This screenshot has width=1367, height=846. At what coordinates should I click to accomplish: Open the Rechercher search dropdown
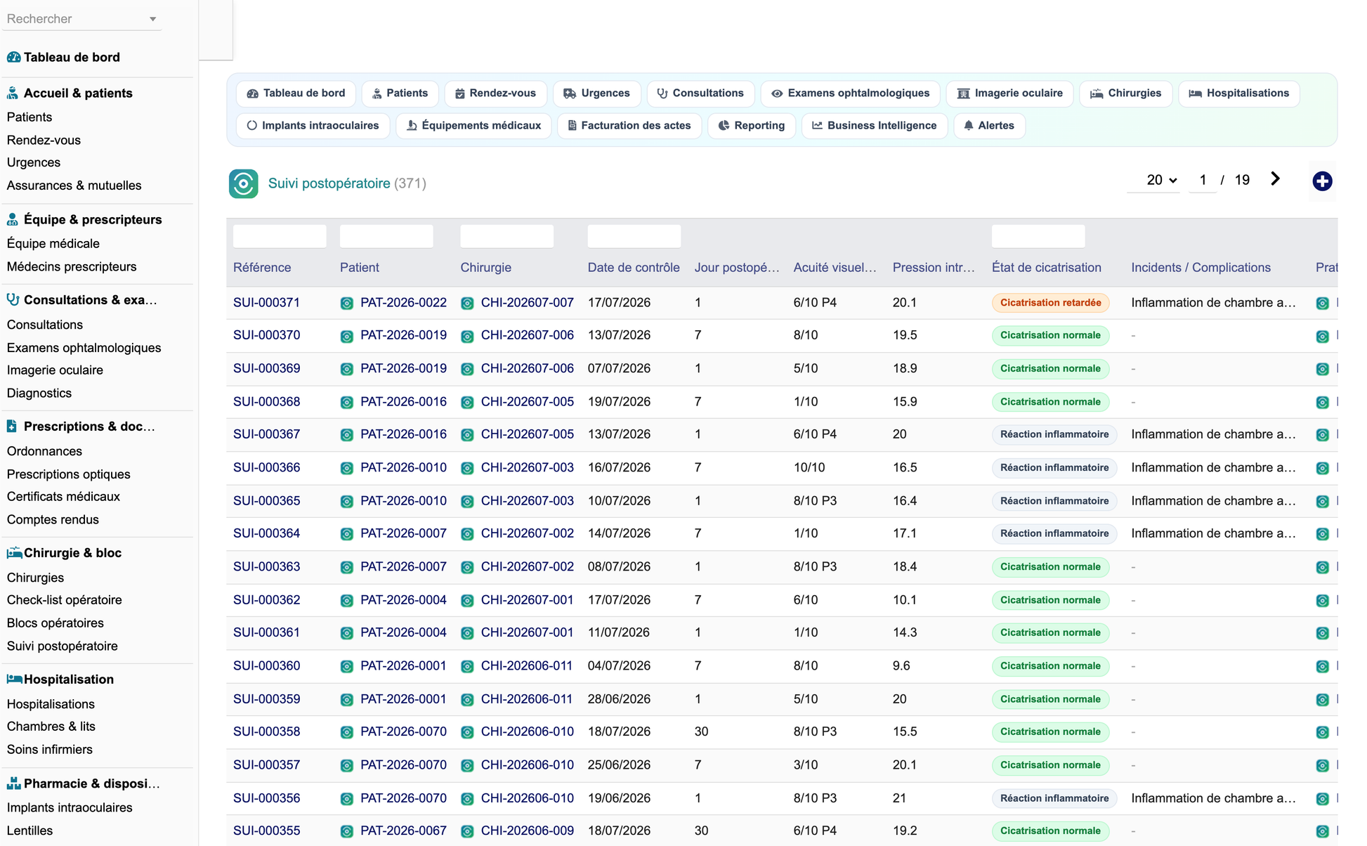pyautogui.click(x=82, y=19)
